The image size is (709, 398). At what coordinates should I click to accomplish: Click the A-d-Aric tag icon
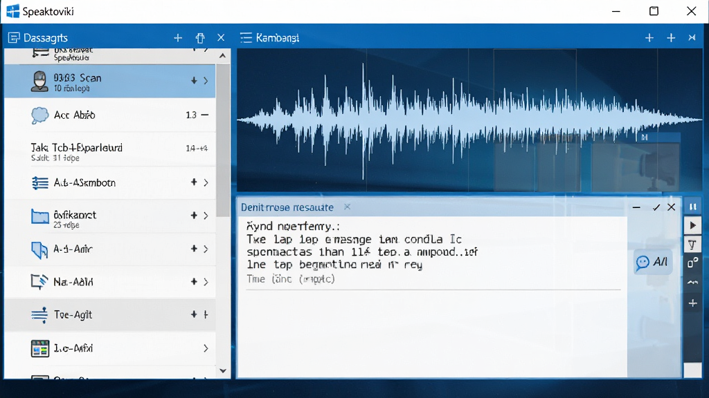pos(39,250)
